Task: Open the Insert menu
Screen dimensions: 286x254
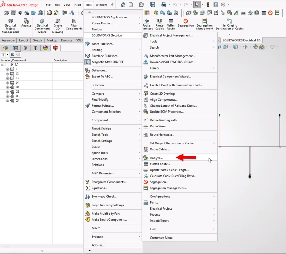Action: coord(77,5)
